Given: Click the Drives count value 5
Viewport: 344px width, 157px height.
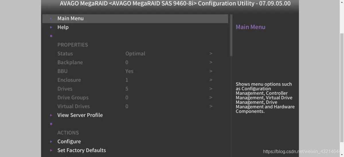Looking at the screenshot, I should click(x=127, y=89).
